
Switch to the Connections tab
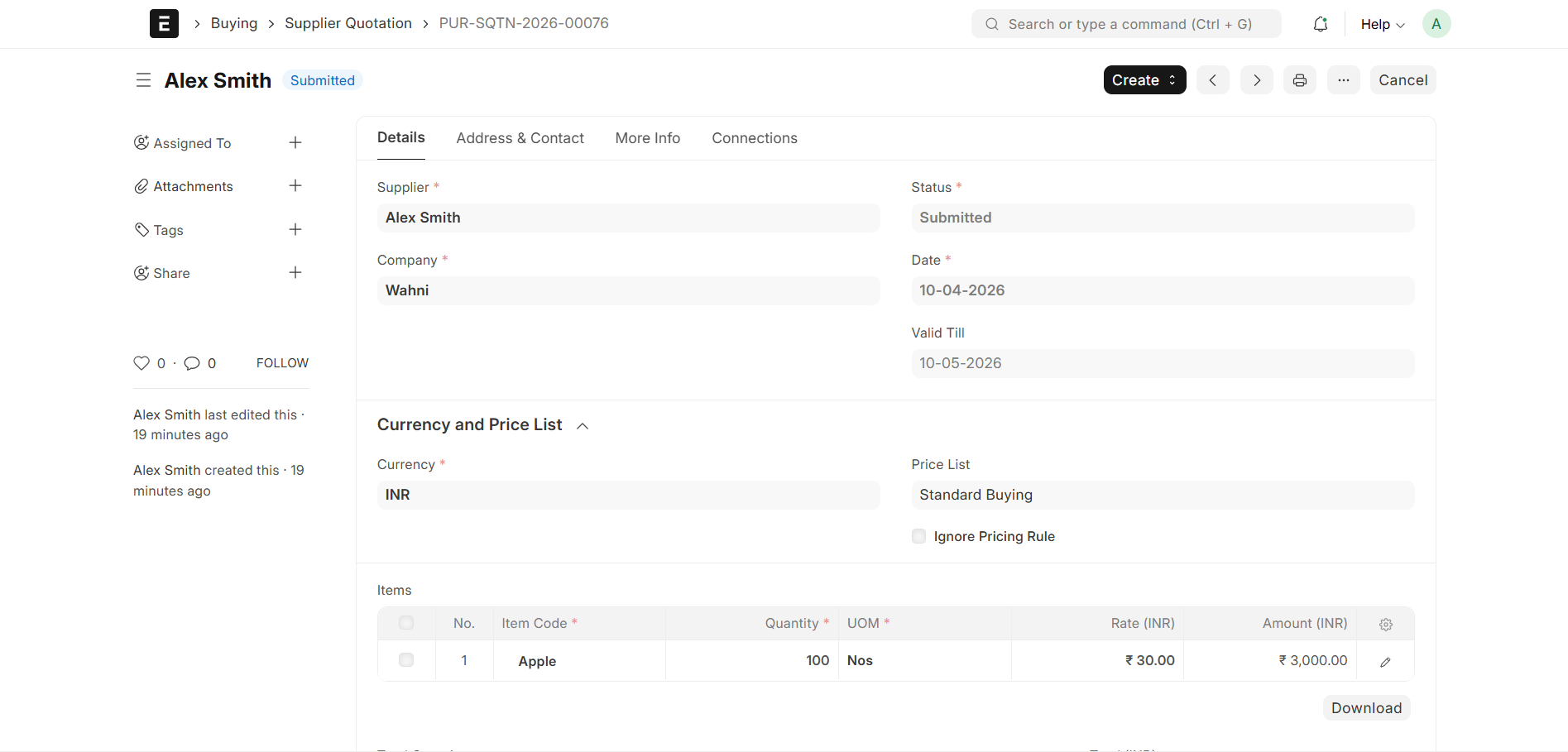pos(755,138)
